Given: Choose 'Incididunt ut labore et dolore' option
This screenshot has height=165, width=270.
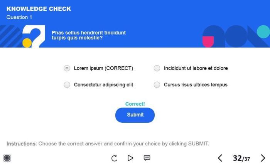Looking at the screenshot, I should pyautogui.click(x=157, y=68).
